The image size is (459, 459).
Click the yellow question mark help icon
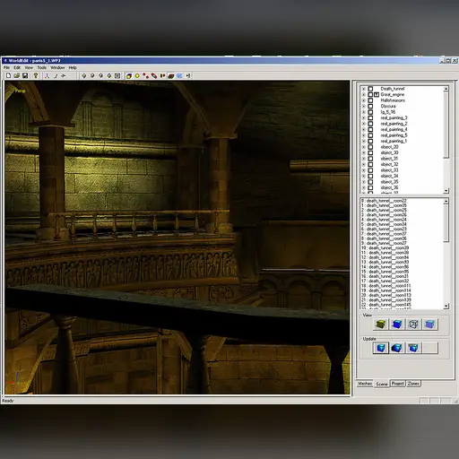(x=36, y=75)
